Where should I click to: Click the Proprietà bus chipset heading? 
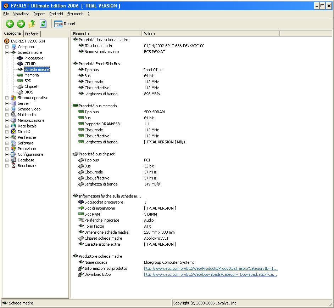(96, 154)
